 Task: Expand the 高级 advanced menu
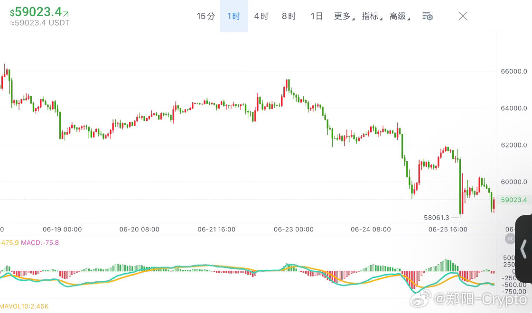[x=400, y=16]
